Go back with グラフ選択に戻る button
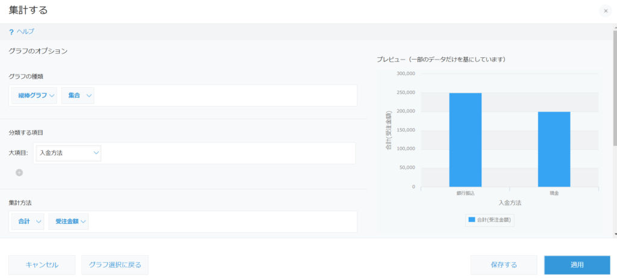Image resolution: width=617 pixels, height=278 pixels. pos(115,265)
